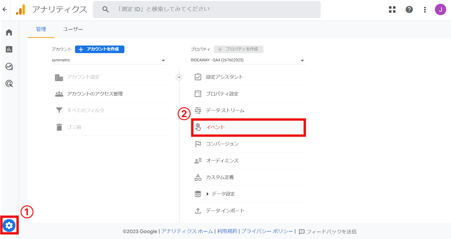Click フィードバックを送信 in footer
This screenshot has width=451, height=239.
328,231
